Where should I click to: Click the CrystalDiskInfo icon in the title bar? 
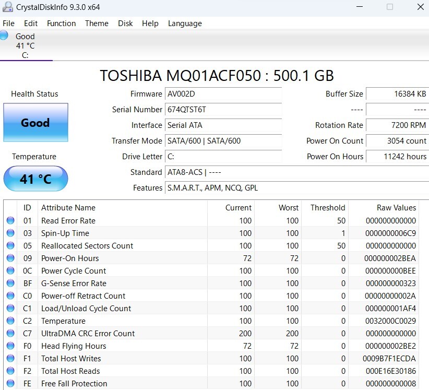pos(7,7)
